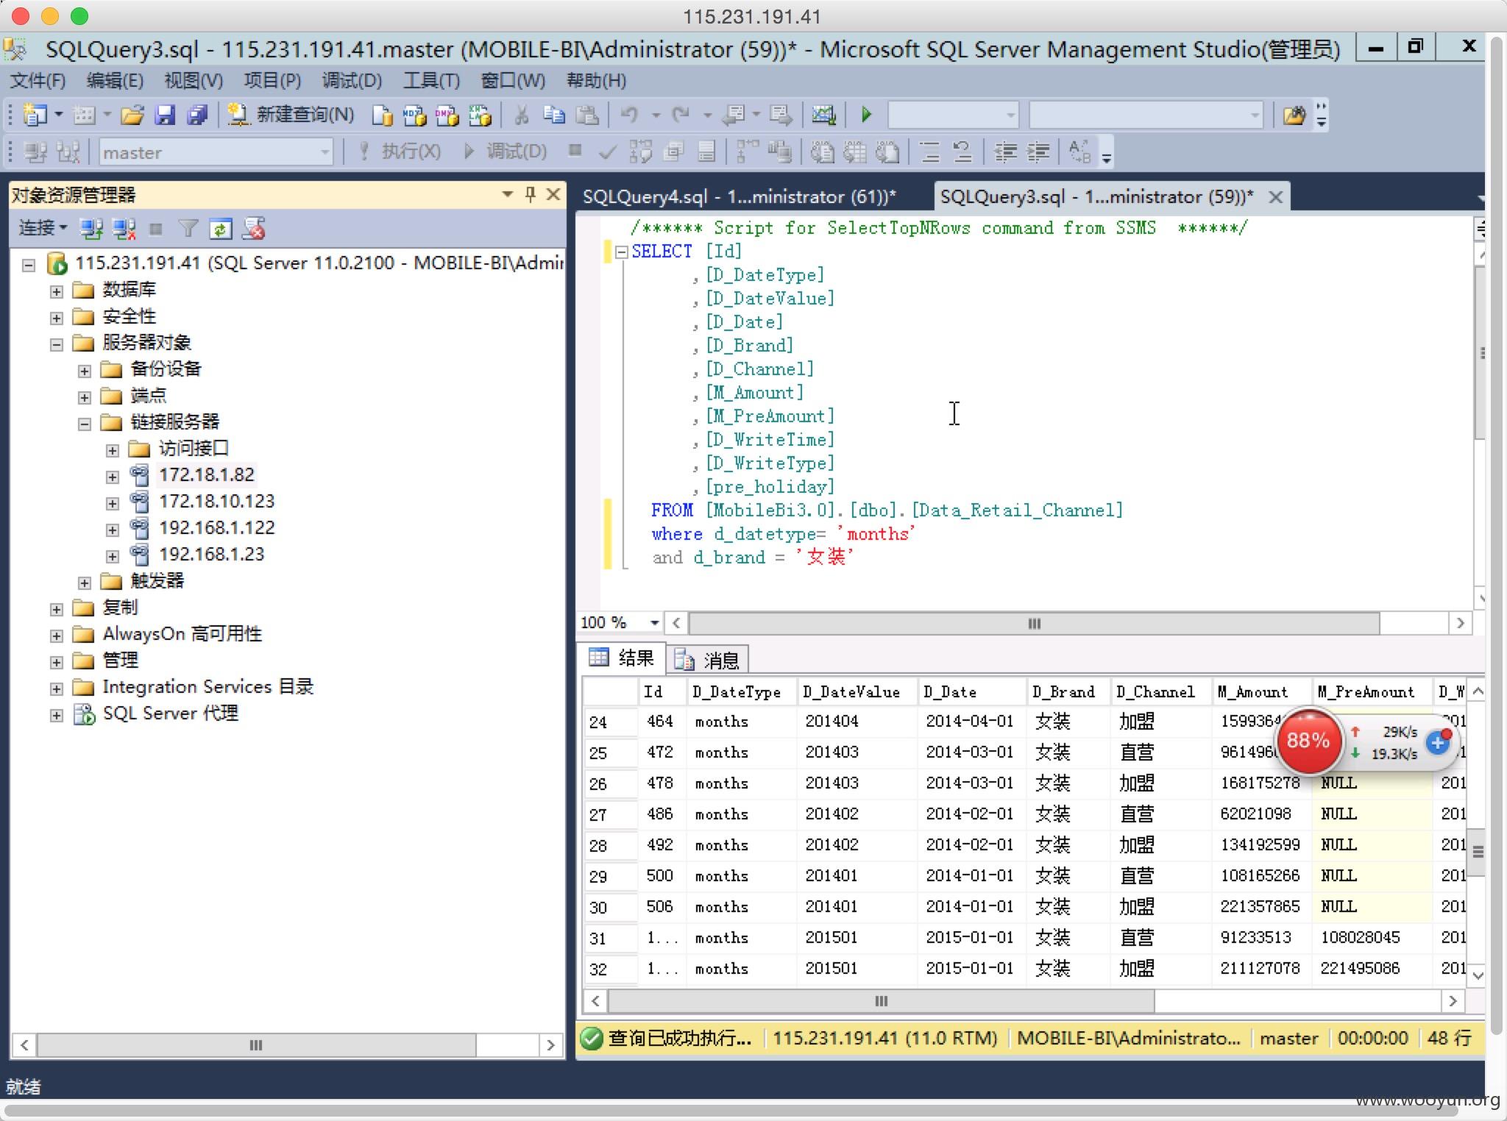Expand the 备份设备 folder
Viewport: 1507px width, 1121px height.
(x=85, y=371)
